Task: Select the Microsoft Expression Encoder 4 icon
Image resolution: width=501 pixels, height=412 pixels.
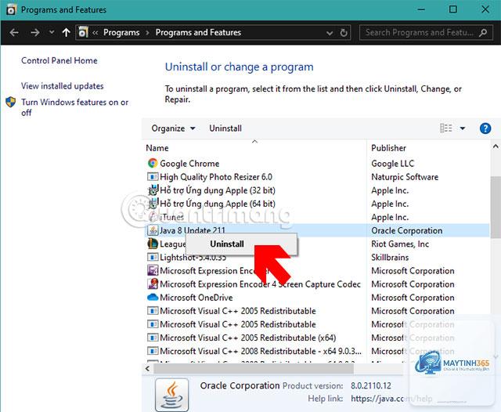Action: click(153, 270)
